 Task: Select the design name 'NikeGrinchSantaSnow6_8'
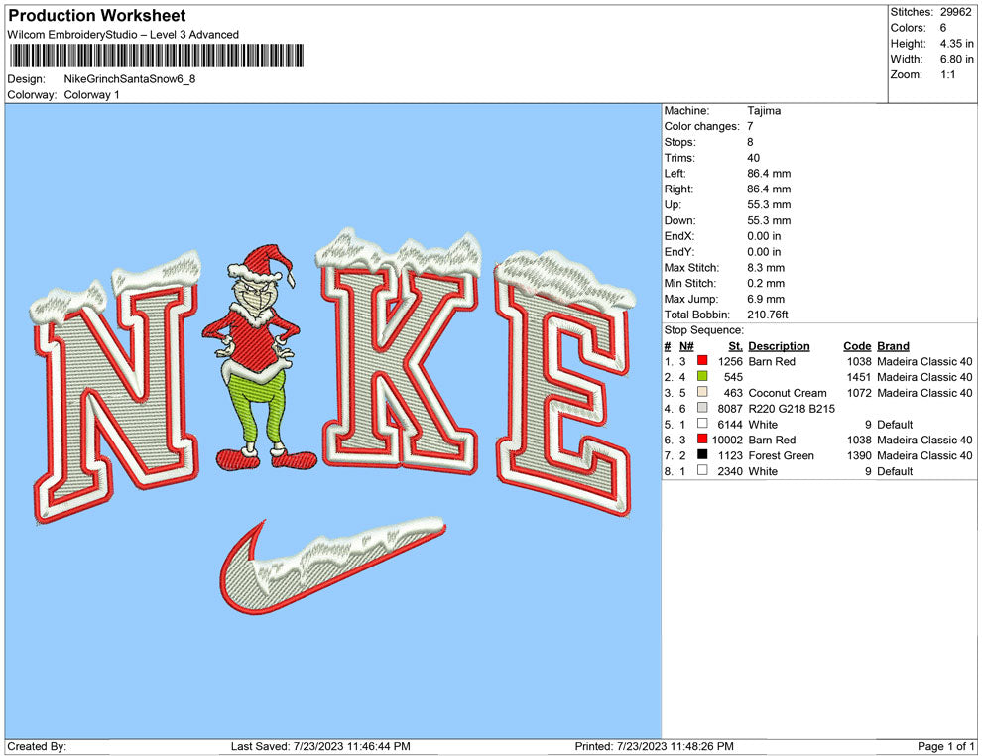click(130, 79)
